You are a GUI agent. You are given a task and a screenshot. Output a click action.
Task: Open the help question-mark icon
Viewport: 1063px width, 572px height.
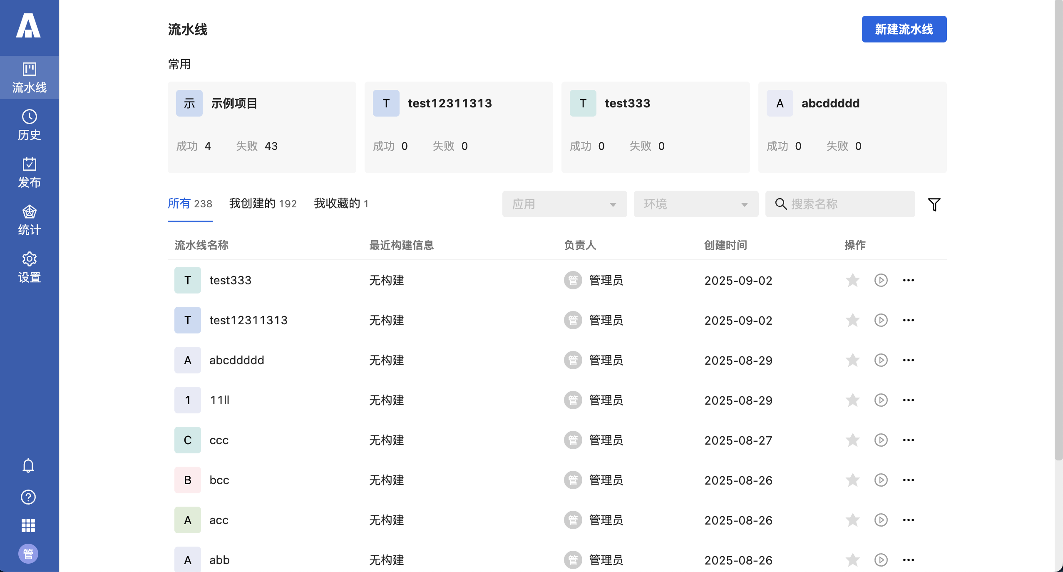tap(28, 497)
